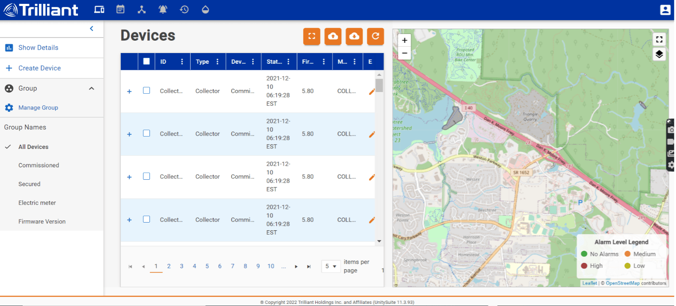Collapse the Group section chevron
The width and height of the screenshot is (676, 306).
point(91,89)
